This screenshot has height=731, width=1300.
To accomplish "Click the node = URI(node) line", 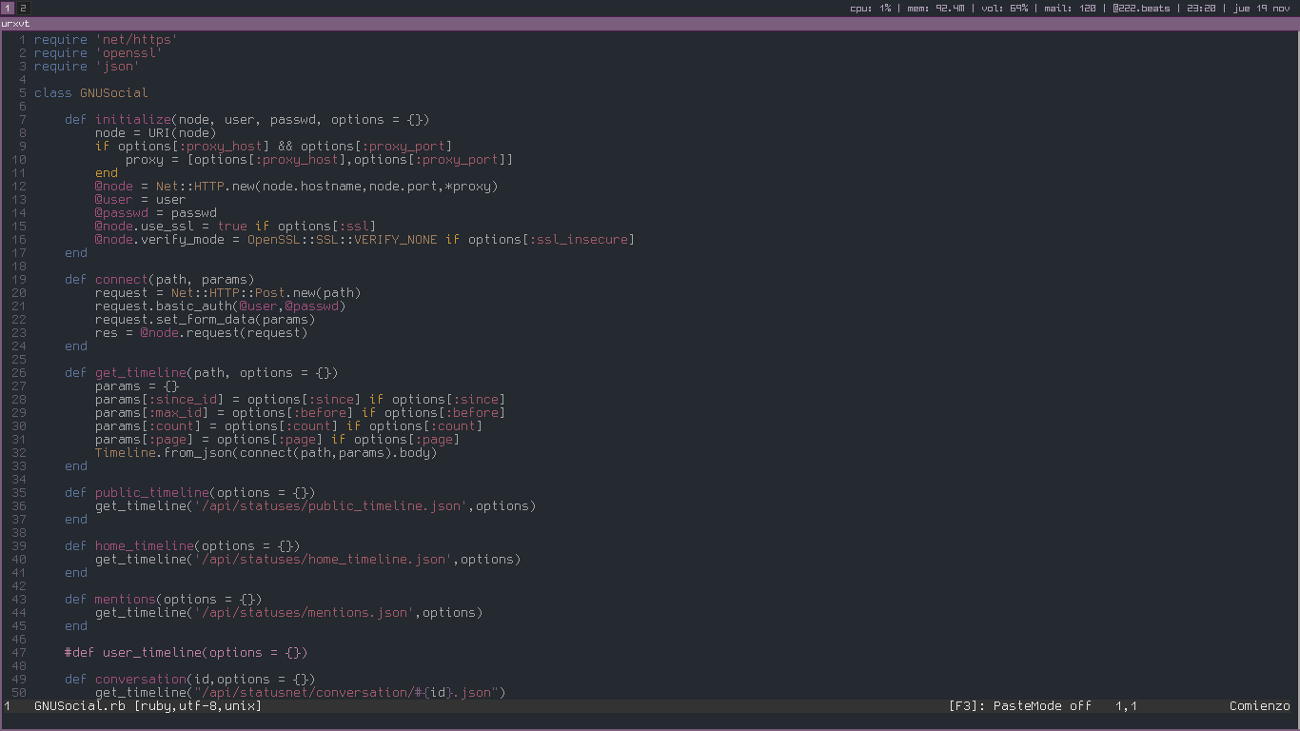I will (155, 132).
